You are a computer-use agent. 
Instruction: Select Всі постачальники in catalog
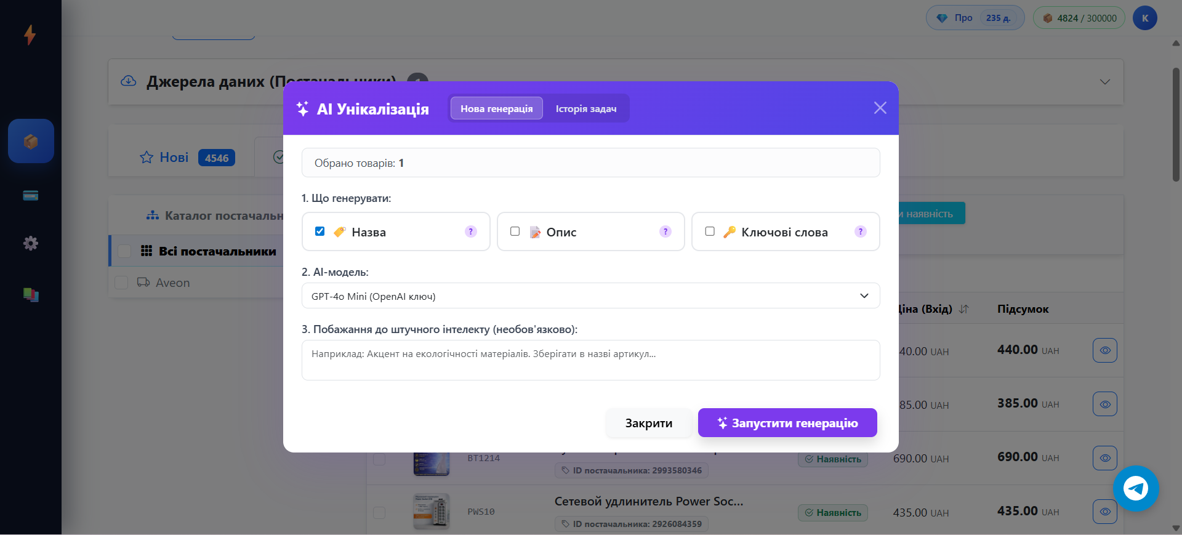pos(217,251)
